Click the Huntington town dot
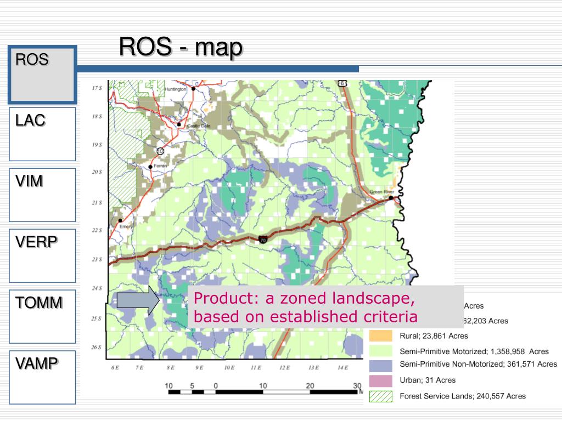 click(193, 88)
